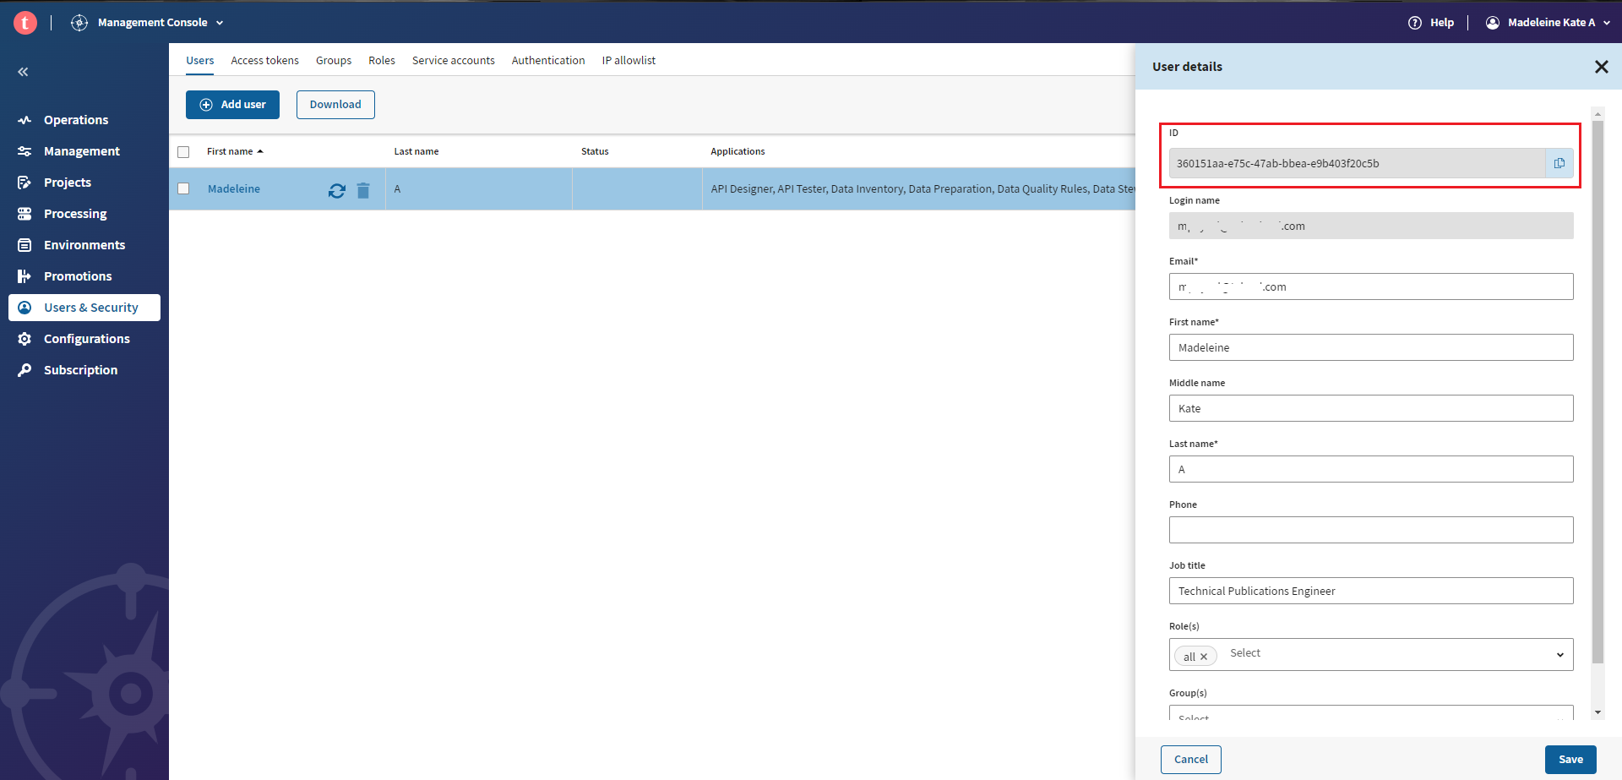Save the user details
This screenshot has height=780, width=1622.
click(1570, 759)
